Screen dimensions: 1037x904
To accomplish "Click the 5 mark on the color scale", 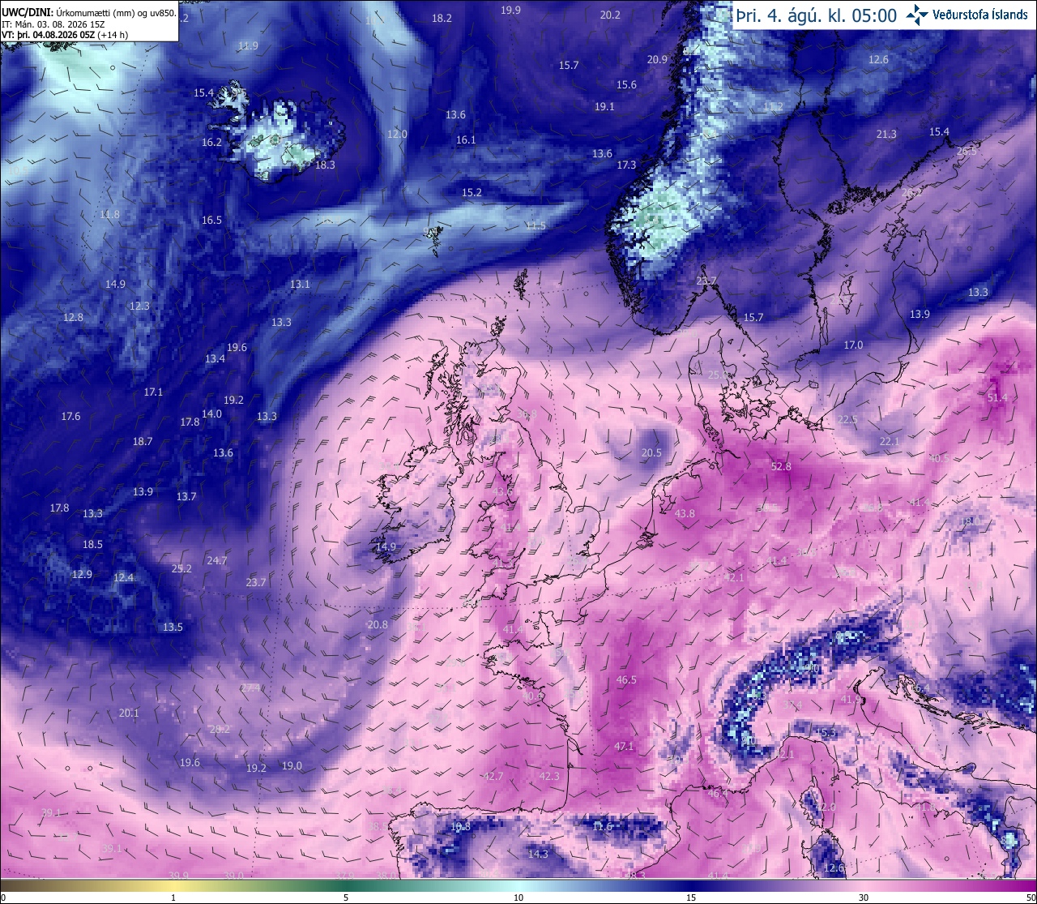I will [x=346, y=898].
